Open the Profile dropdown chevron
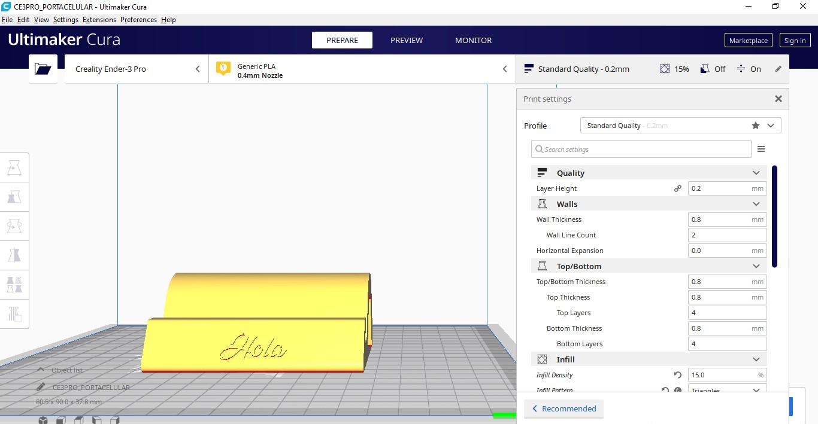The image size is (818, 424). click(x=771, y=126)
